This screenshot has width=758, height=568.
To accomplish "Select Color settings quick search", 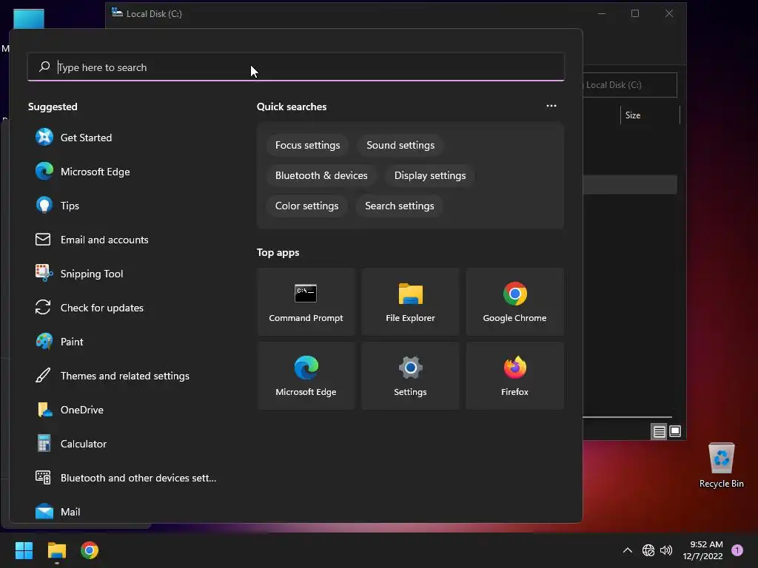I will [x=306, y=206].
